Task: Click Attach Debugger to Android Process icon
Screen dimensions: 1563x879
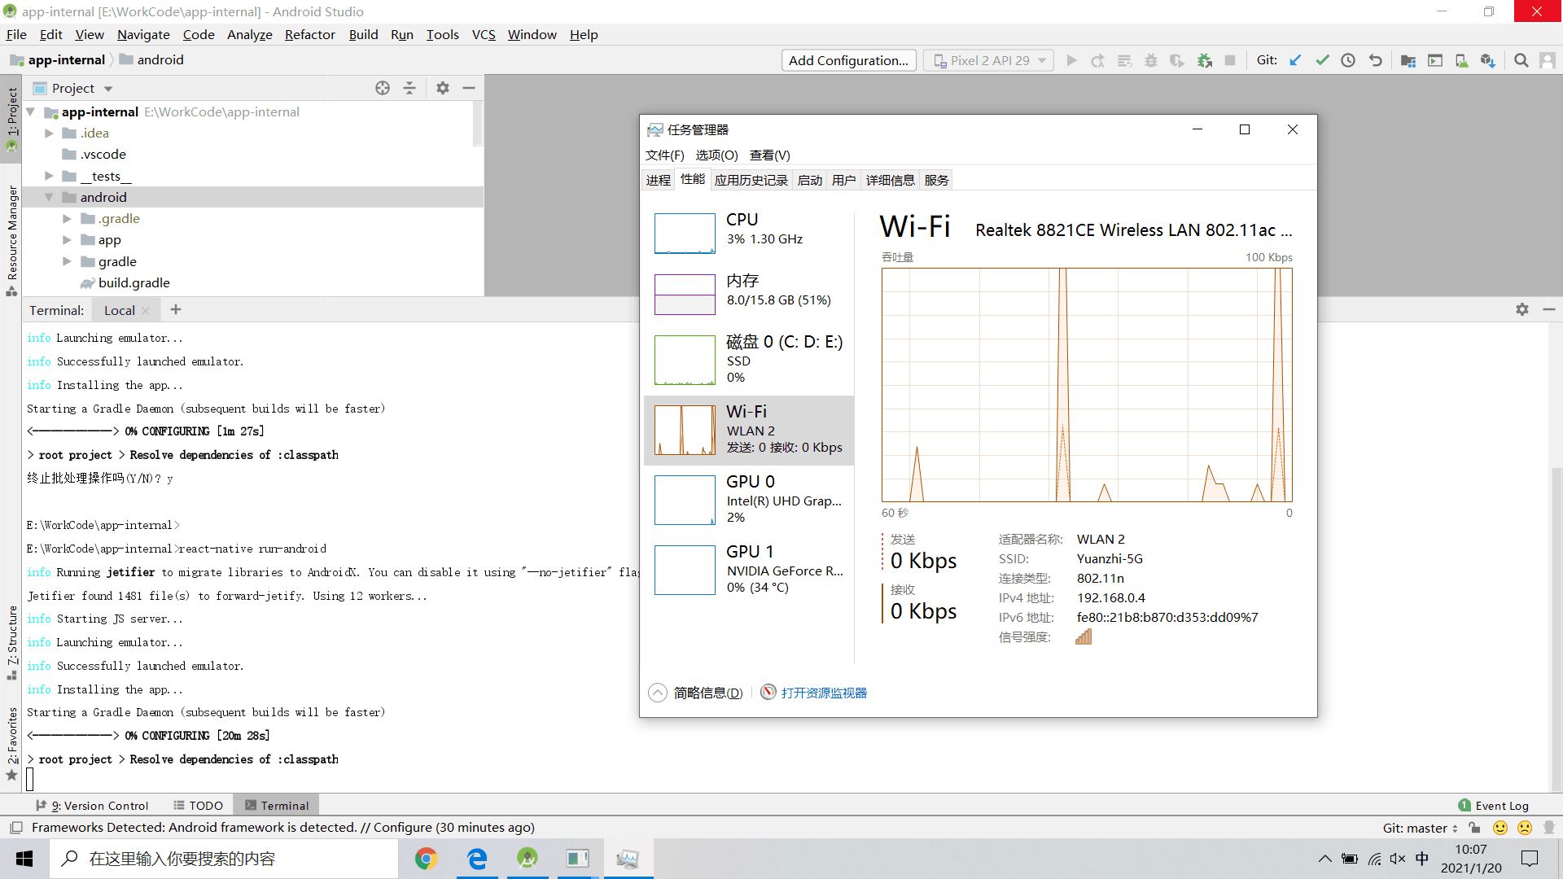Action: click(x=1204, y=60)
